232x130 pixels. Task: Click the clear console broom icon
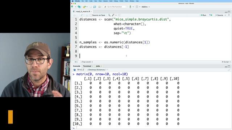(229, 70)
